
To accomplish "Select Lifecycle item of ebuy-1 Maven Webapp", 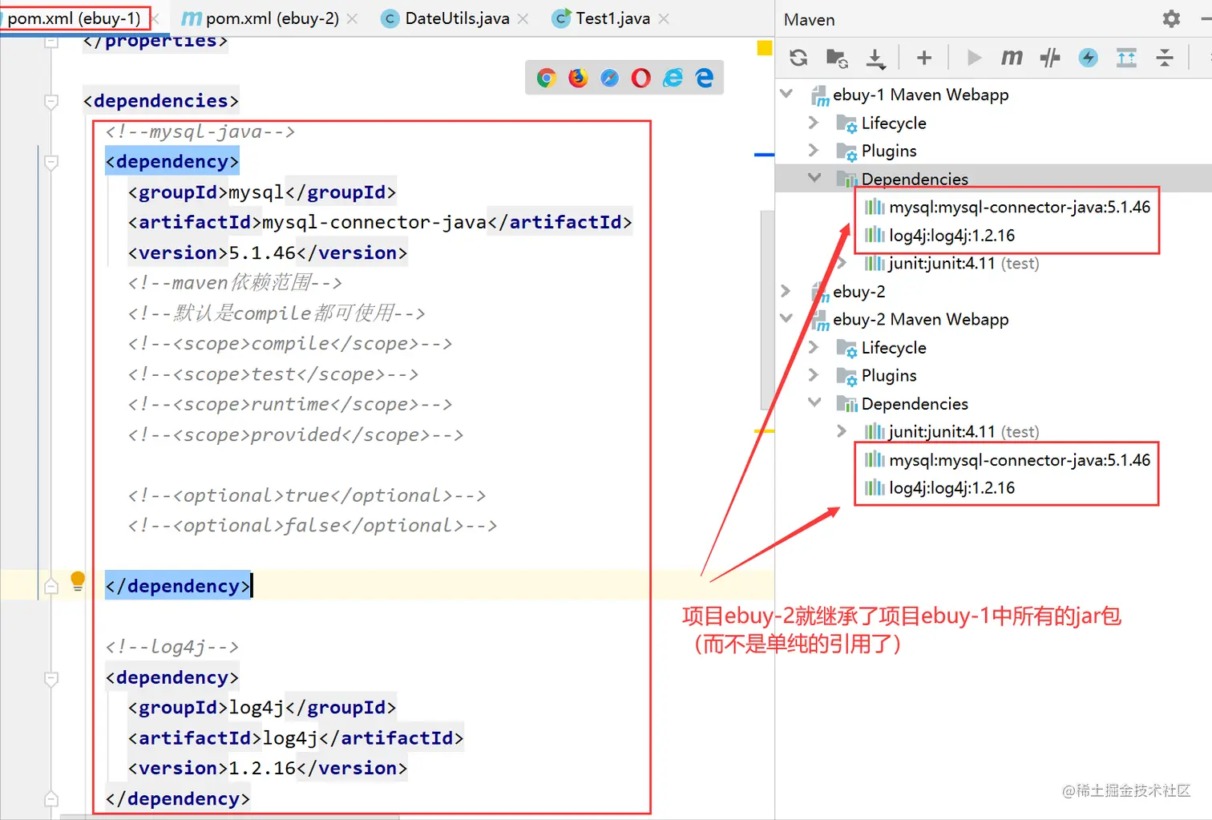I will point(894,123).
